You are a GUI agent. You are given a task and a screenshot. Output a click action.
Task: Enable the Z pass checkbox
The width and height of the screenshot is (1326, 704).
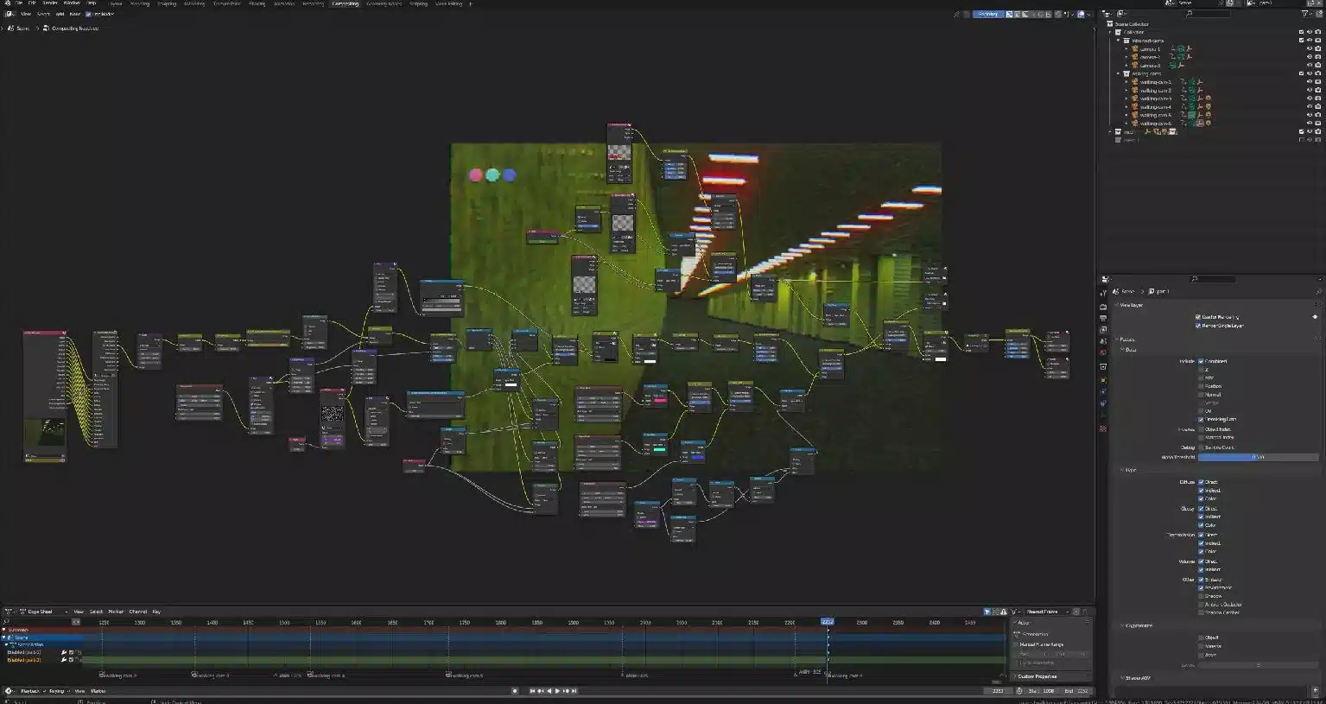[1201, 369]
